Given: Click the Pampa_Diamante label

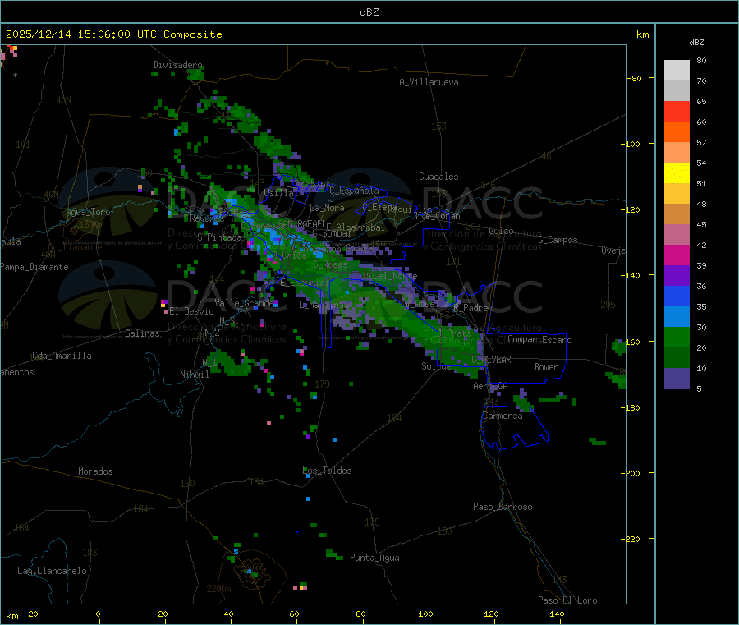Looking at the screenshot, I should pyautogui.click(x=34, y=267).
